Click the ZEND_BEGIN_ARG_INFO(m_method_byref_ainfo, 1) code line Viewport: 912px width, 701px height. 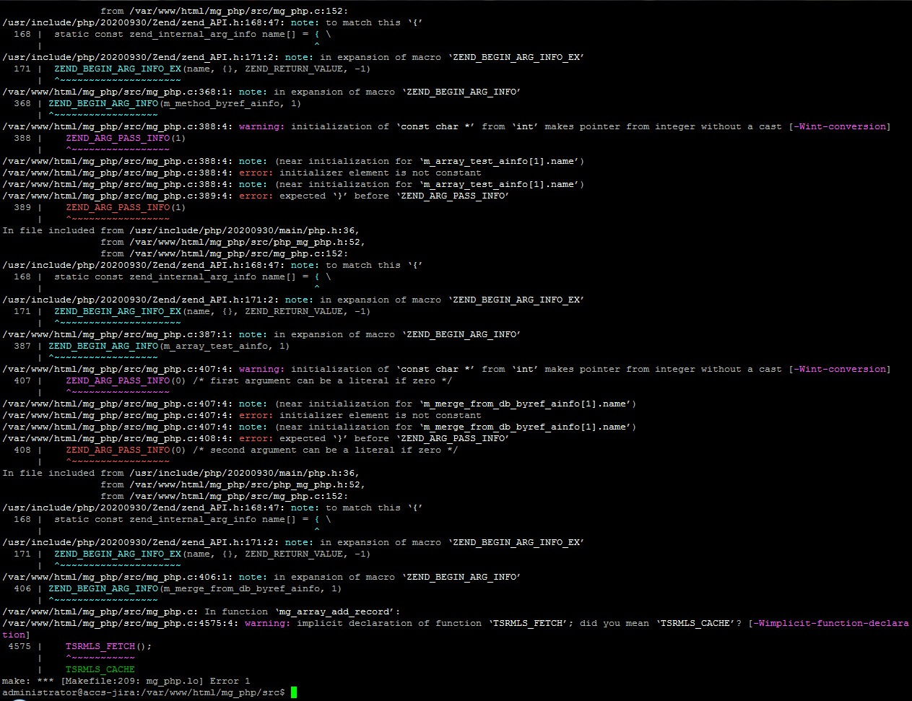(175, 103)
